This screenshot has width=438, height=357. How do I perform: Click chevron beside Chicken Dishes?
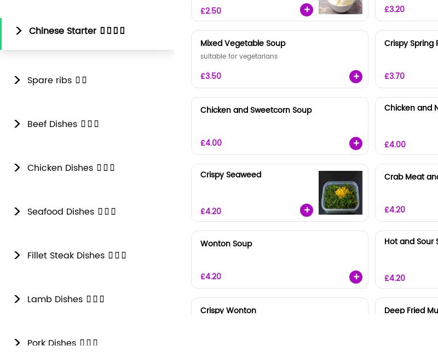(x=17, y=168)
